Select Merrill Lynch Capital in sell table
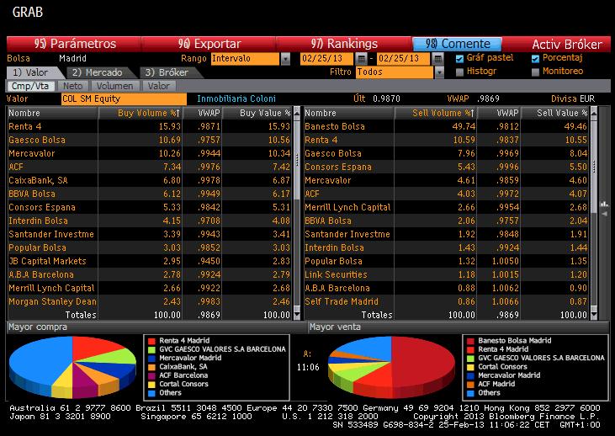The height and width of the screenshot is (436, 615). point(446,207)
